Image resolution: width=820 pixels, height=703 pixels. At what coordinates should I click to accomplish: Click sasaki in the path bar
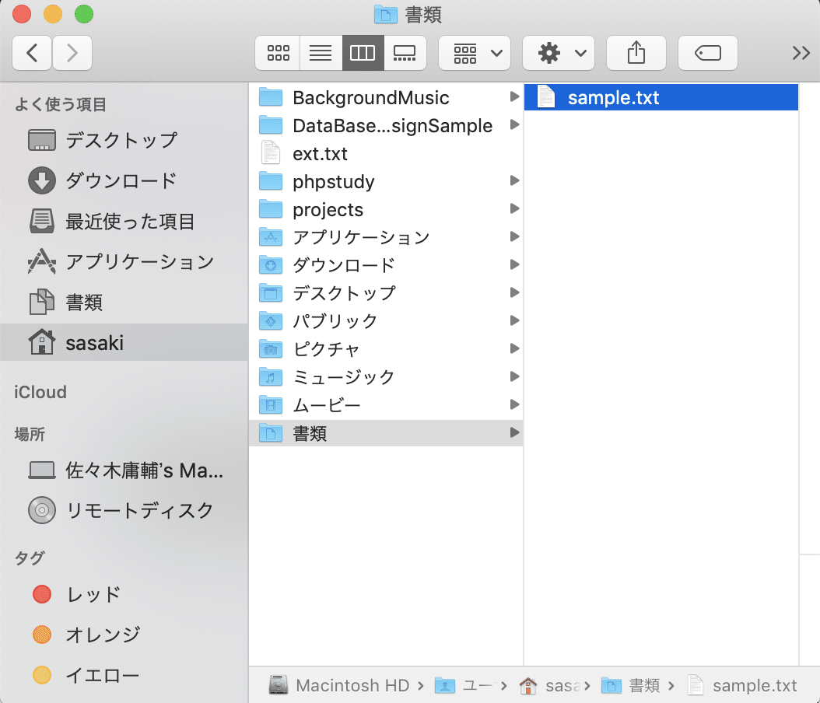point(549,685)
